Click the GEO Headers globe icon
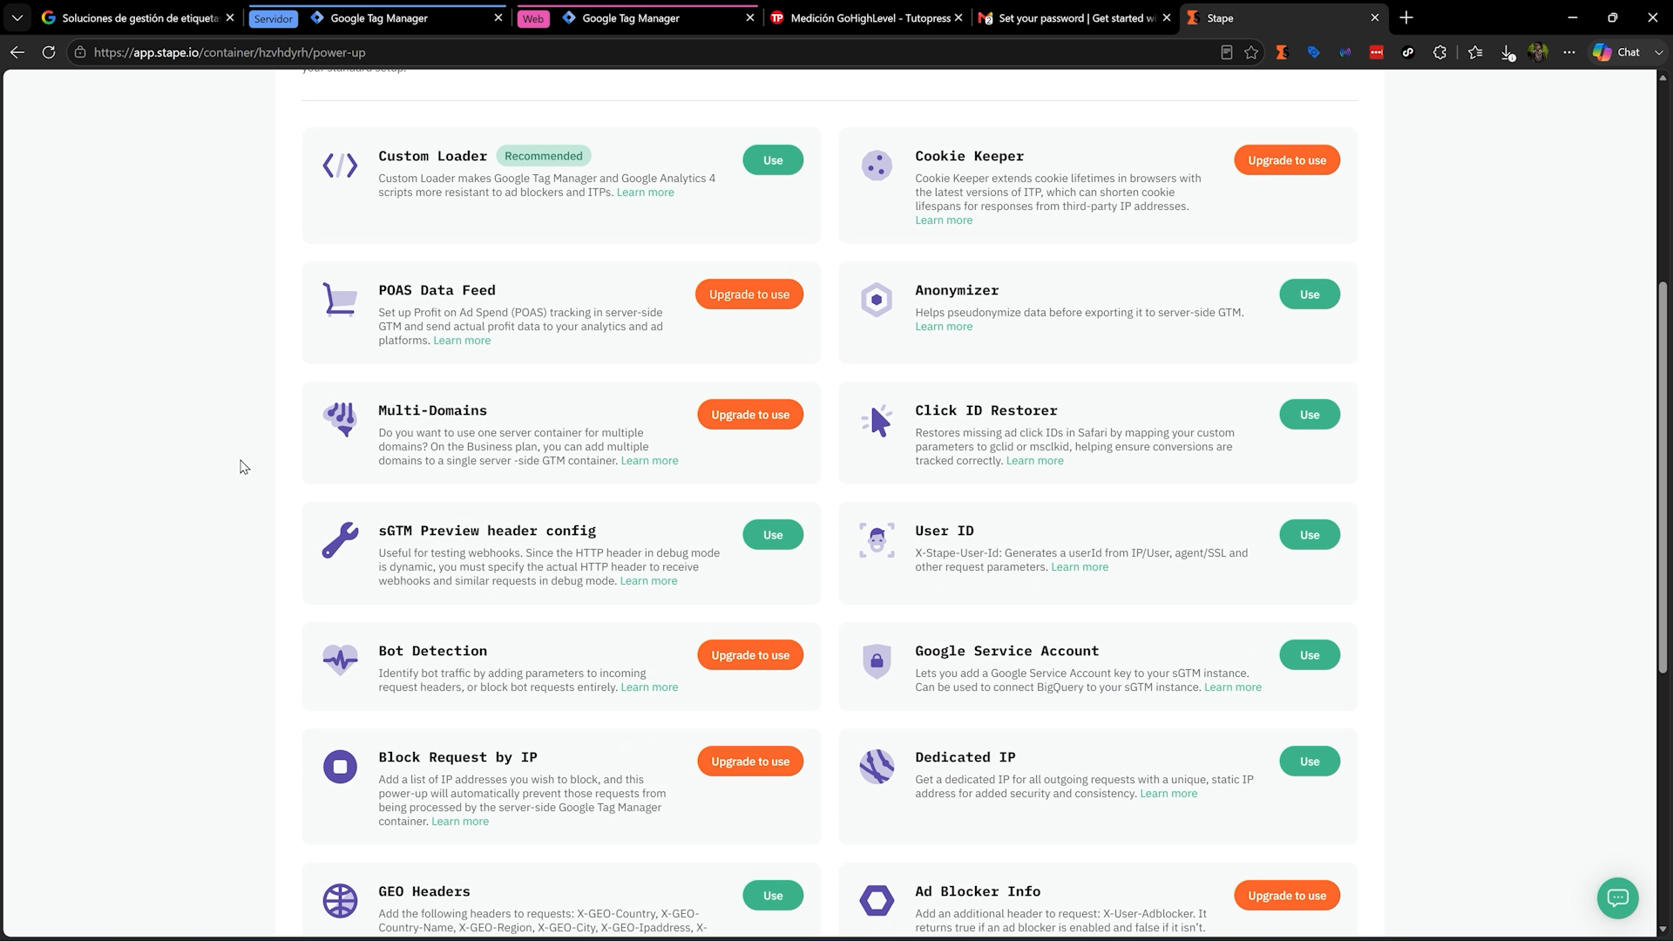This screenshot has height=941, width=1673. pos(340,901)
